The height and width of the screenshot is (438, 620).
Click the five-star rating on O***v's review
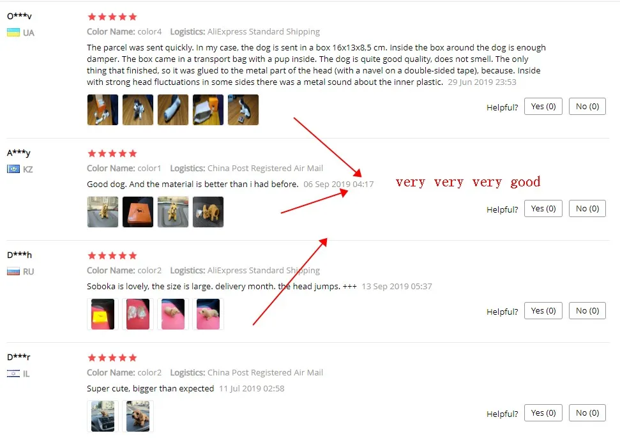[x=112, y=17]
